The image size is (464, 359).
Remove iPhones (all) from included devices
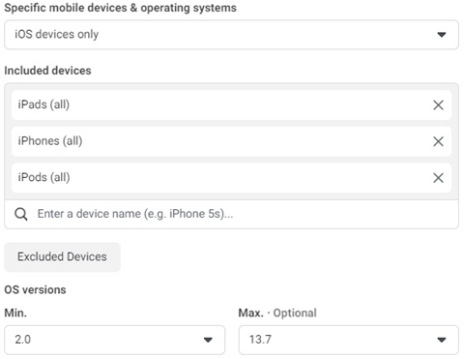pyautogui.click(x=438, y=141)
